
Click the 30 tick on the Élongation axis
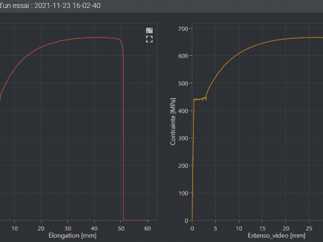[68, 229]
